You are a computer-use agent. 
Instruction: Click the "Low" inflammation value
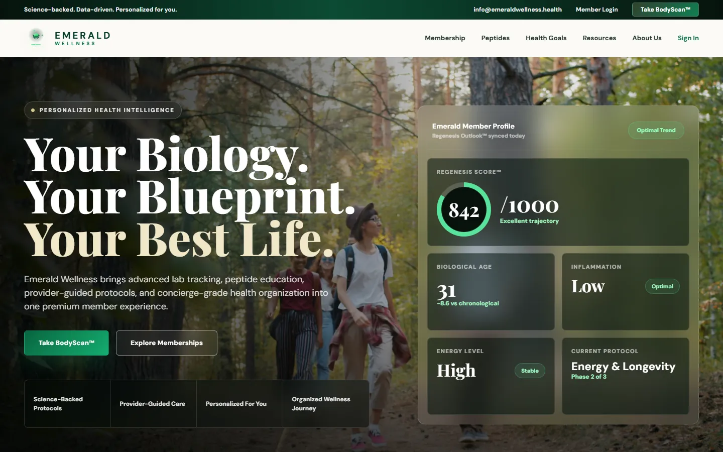(588, 286)
